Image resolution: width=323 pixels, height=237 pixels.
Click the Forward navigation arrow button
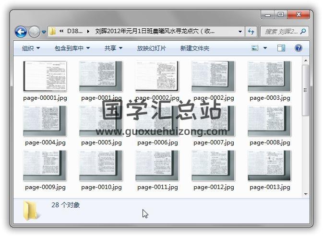click(x=34, y=32)
